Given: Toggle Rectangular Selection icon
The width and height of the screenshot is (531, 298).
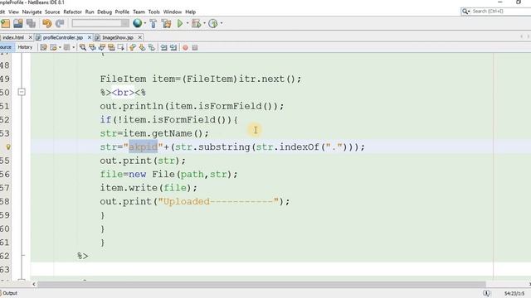Looking at the screenshot, I should click(120, 47).
